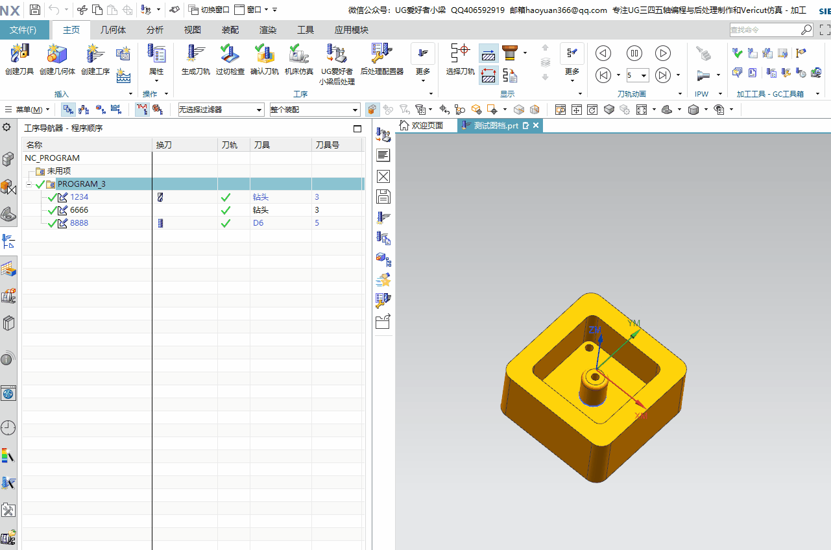Switch to the 分析 ribbon tab

pos(155,30)
